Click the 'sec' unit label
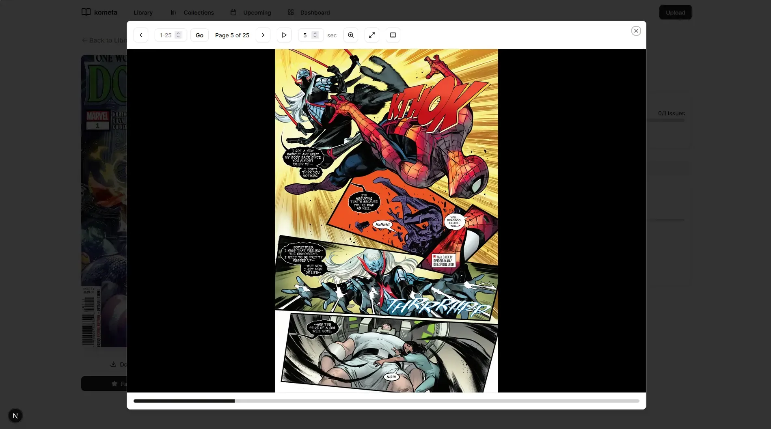The width and height of the screenshot is (771, 429). [332, 35]
